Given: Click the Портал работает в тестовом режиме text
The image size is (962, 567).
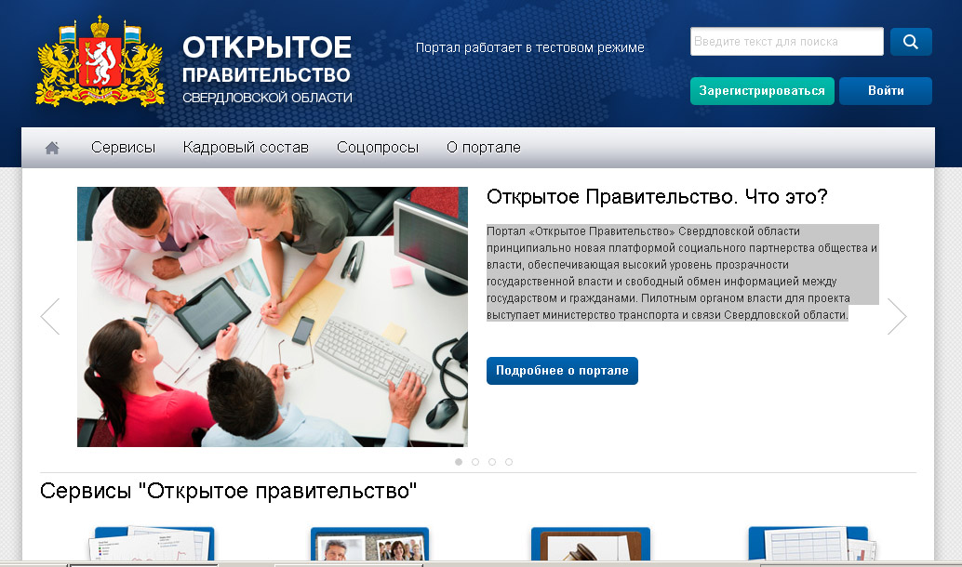Looking at the screenshot, I should coord(530,47).
